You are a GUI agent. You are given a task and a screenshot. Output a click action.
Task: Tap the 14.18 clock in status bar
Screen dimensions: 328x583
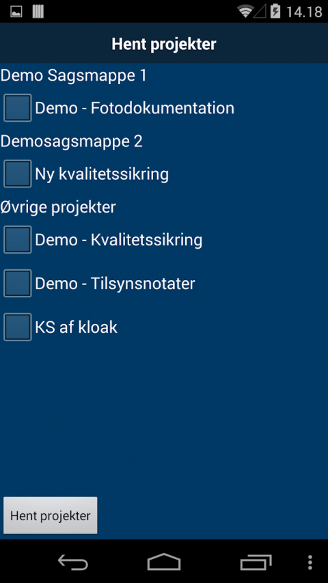click(304, 12)
